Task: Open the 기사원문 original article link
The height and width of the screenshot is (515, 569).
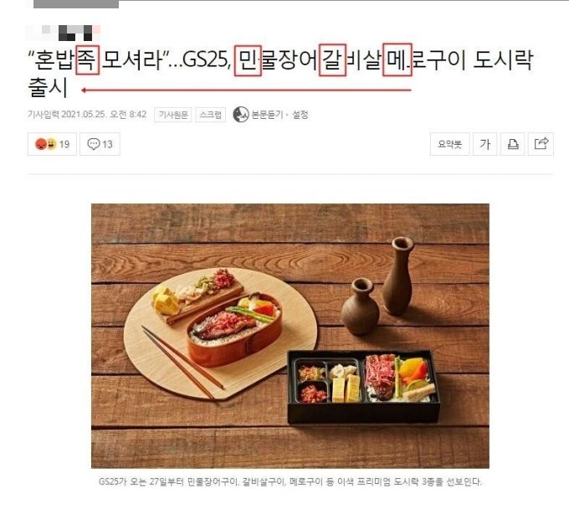Action: coord(173,115)
